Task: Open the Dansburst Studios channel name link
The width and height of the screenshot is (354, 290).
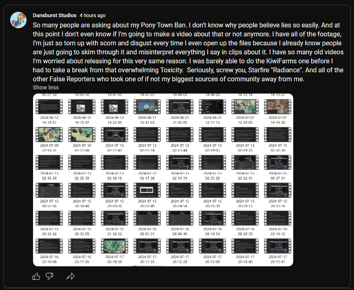Action: coord(54,15)
